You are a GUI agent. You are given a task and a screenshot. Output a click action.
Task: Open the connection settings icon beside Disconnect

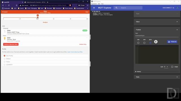(x=178, y=8)
